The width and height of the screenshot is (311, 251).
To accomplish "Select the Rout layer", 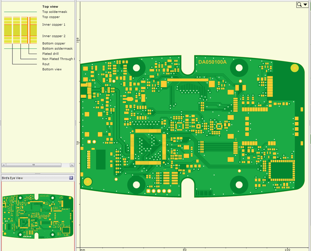I will point(46,64).
